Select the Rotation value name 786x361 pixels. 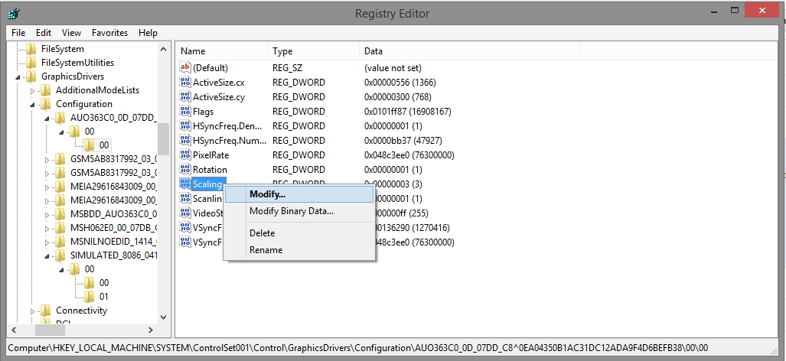click(x=210, y=169)
